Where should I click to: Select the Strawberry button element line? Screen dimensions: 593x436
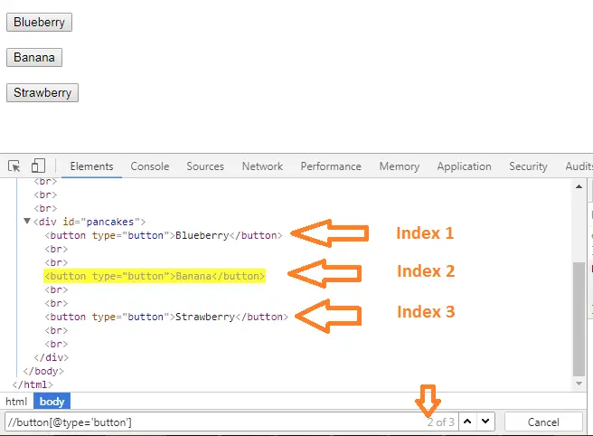[166, 317]
